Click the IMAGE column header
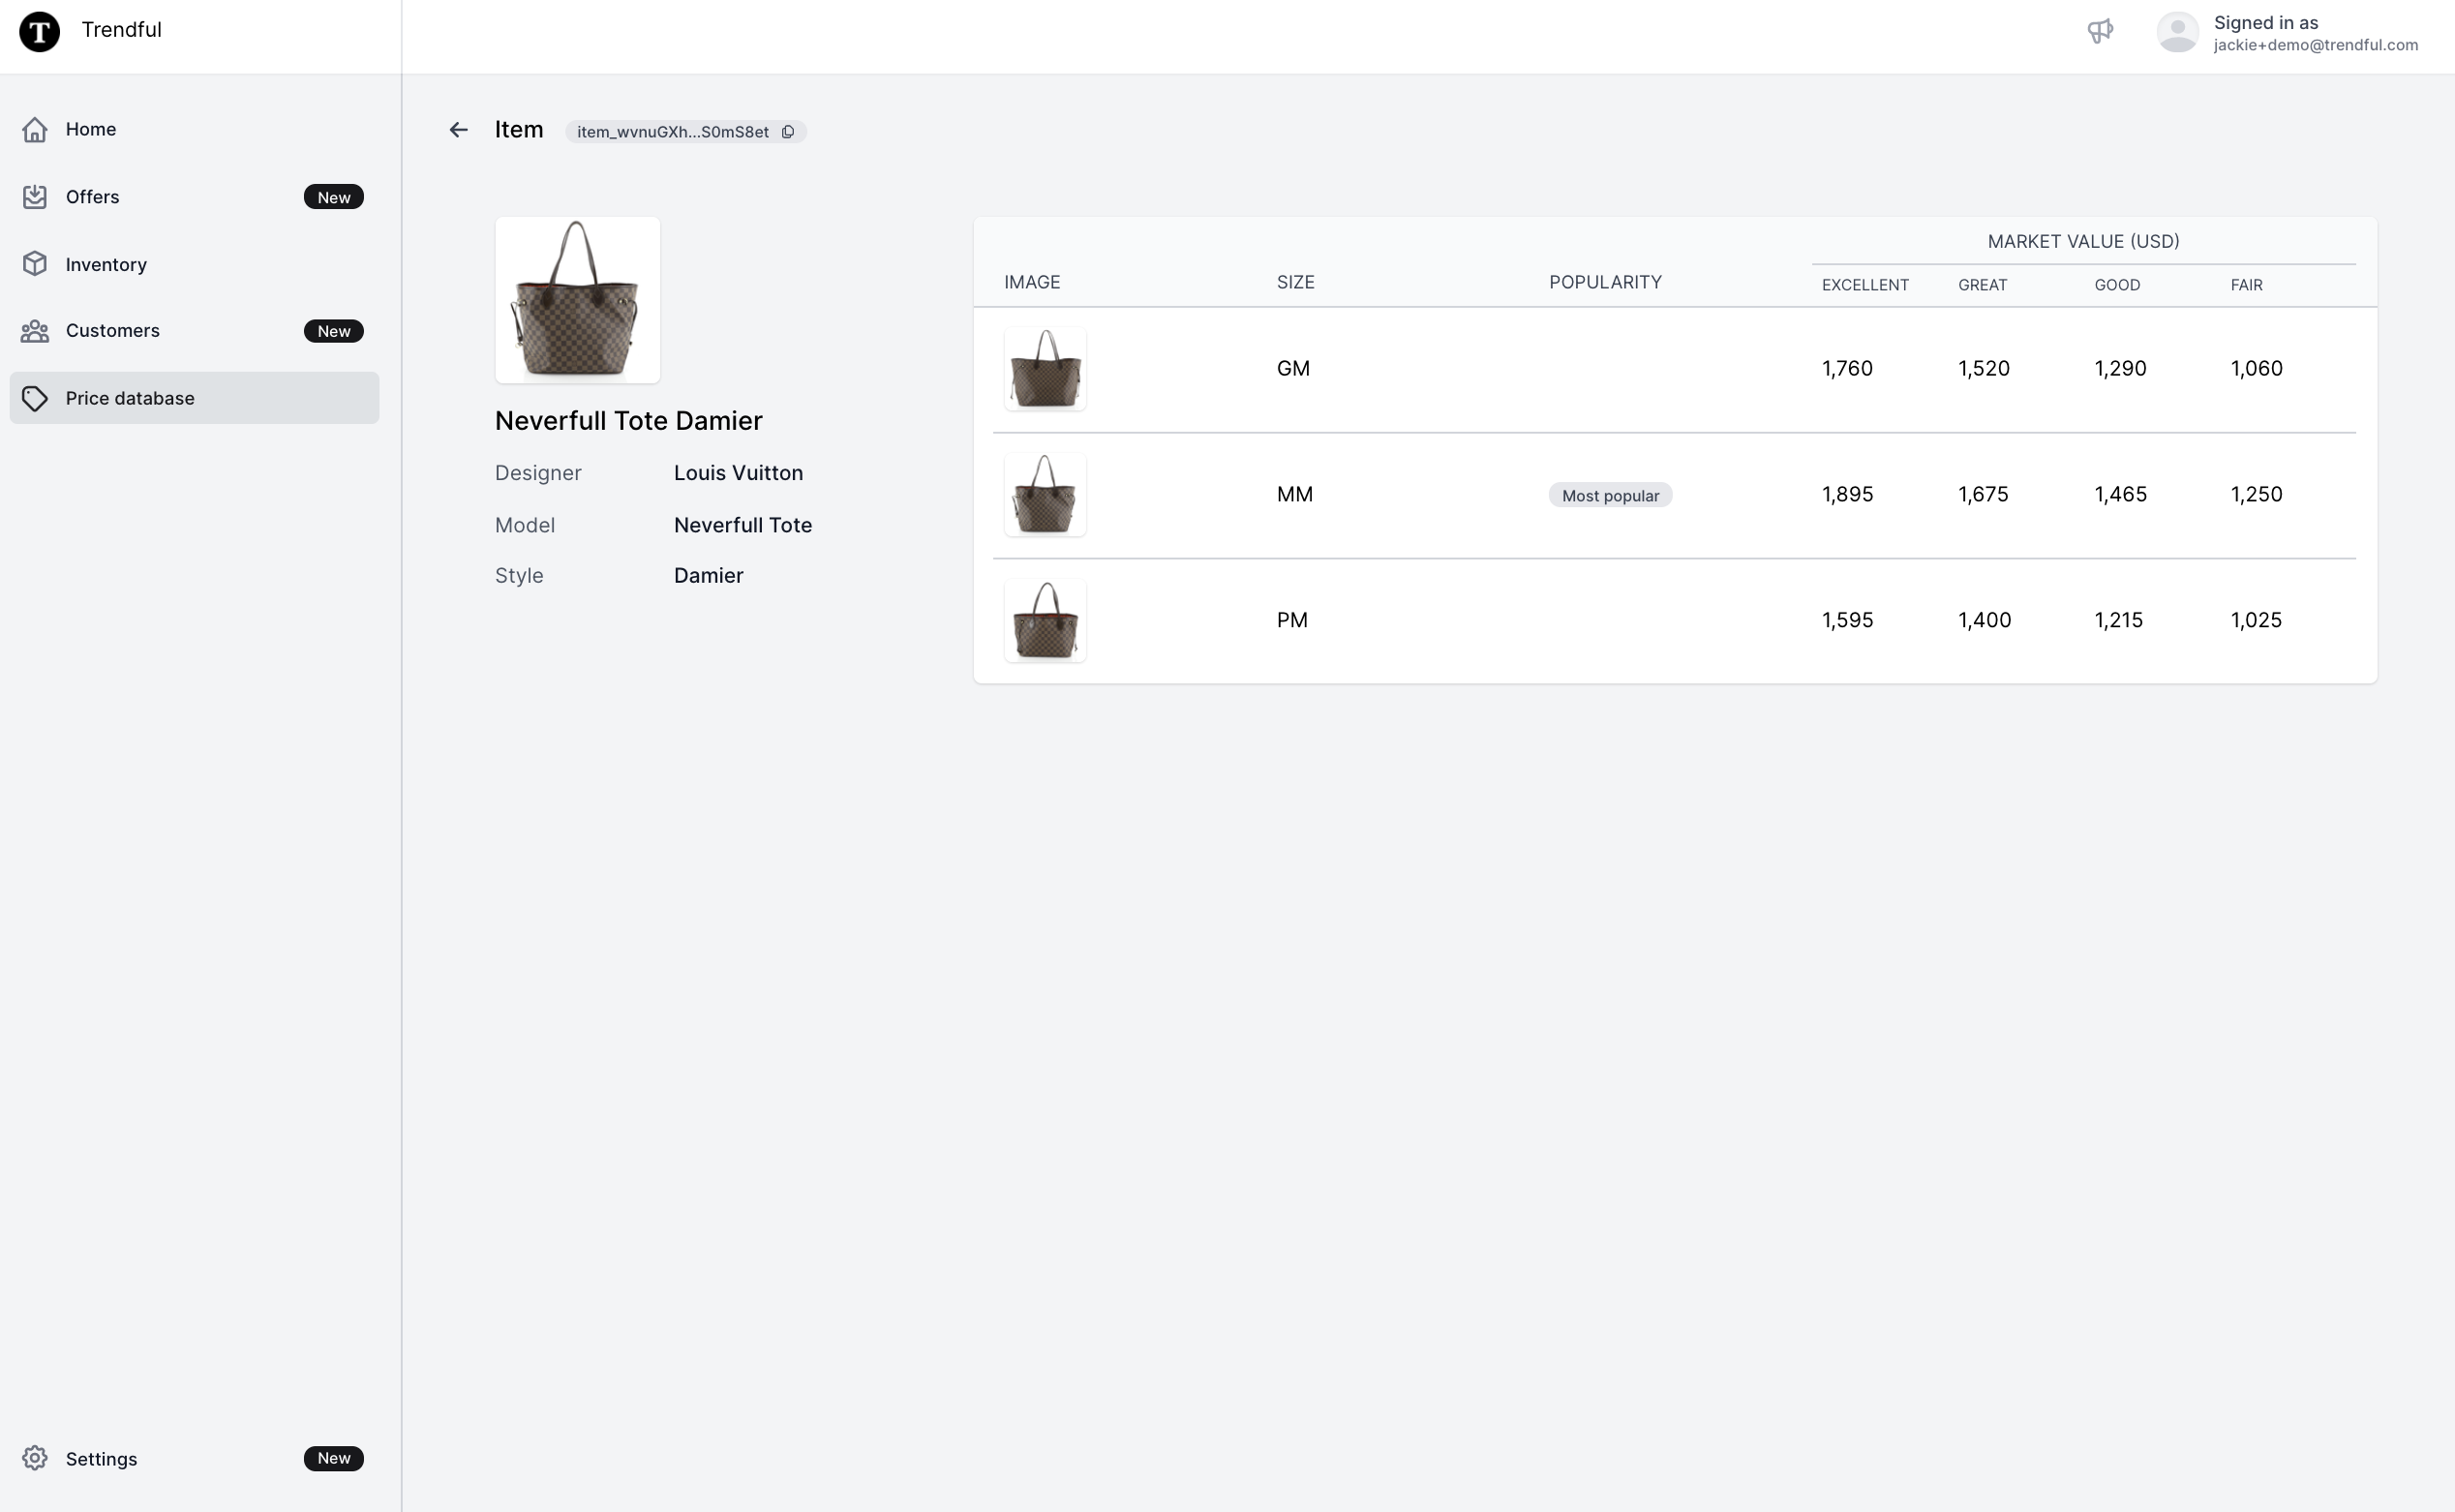 point(1032,282)
